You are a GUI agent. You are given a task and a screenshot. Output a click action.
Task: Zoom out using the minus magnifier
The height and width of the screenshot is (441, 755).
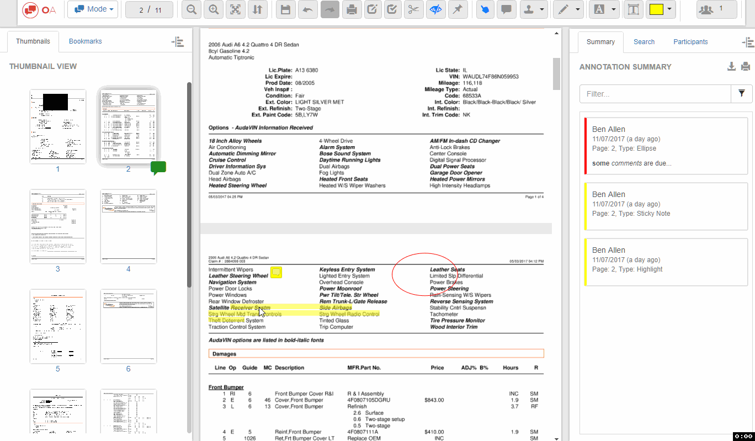[x=191, y=9]
